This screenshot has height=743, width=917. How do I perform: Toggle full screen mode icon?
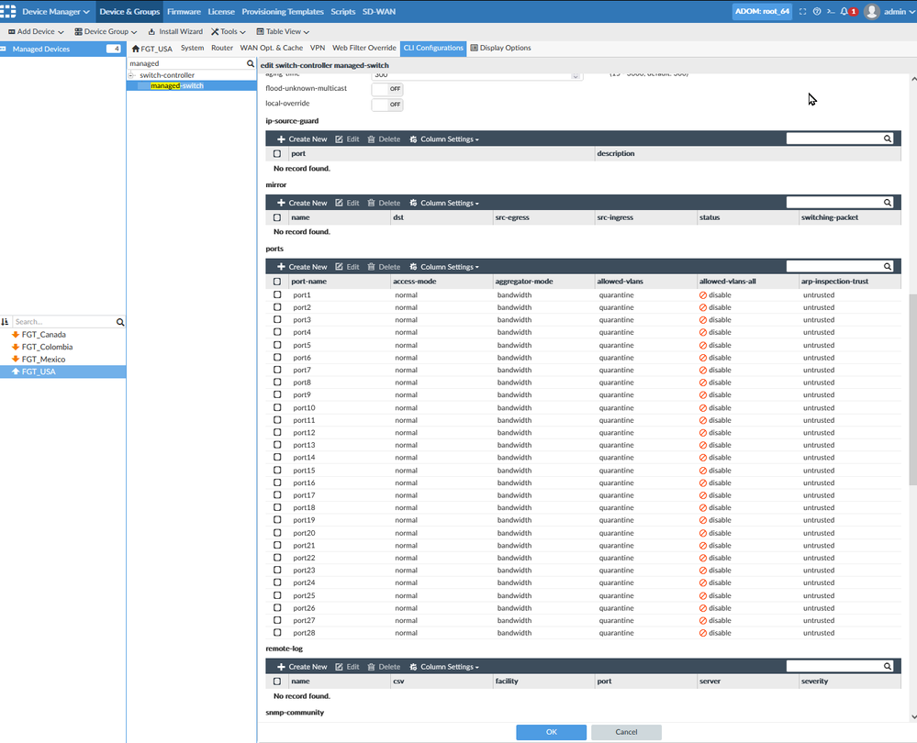(803, 12)
